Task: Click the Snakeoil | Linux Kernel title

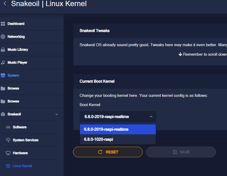Action: tap(49, 4)
